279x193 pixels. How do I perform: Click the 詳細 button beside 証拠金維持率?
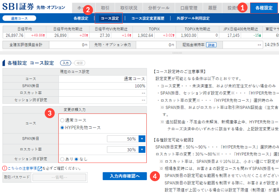click(211, 45)
